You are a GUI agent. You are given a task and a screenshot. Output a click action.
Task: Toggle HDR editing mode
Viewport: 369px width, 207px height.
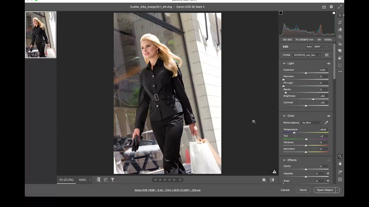(326, 47)
